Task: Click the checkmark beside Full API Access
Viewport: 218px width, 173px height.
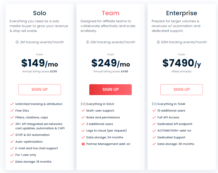Action: (154, 117)
